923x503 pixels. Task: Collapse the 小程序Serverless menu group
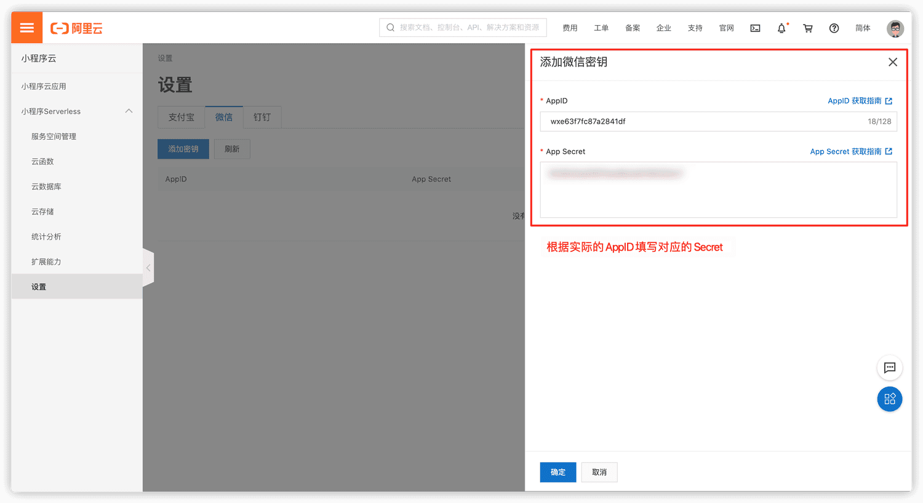[129, 111]
